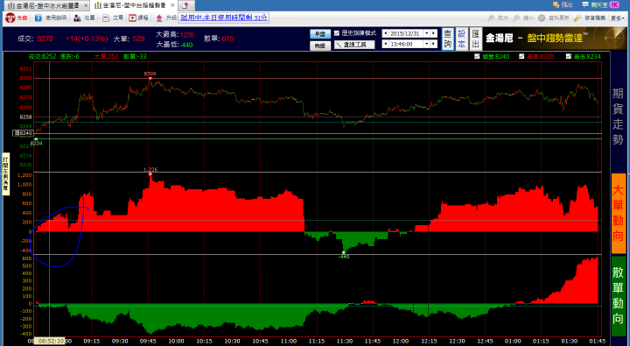Switch to the 盤中台指趨勢雷達 tab
The width and height of the screenshot is (630, 346).
click(133, 5)
